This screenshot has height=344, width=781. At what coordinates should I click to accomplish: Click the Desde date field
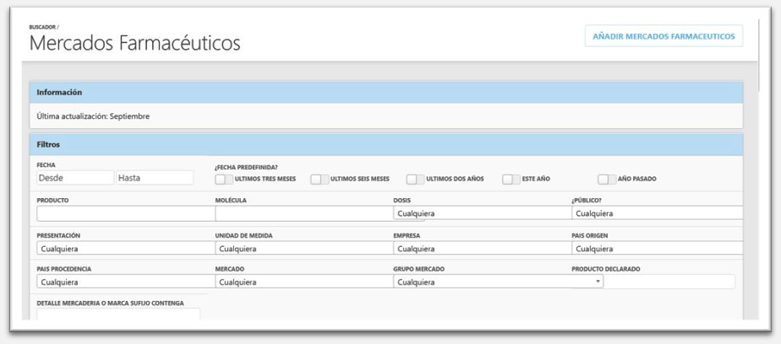click(x=74, y=178)
